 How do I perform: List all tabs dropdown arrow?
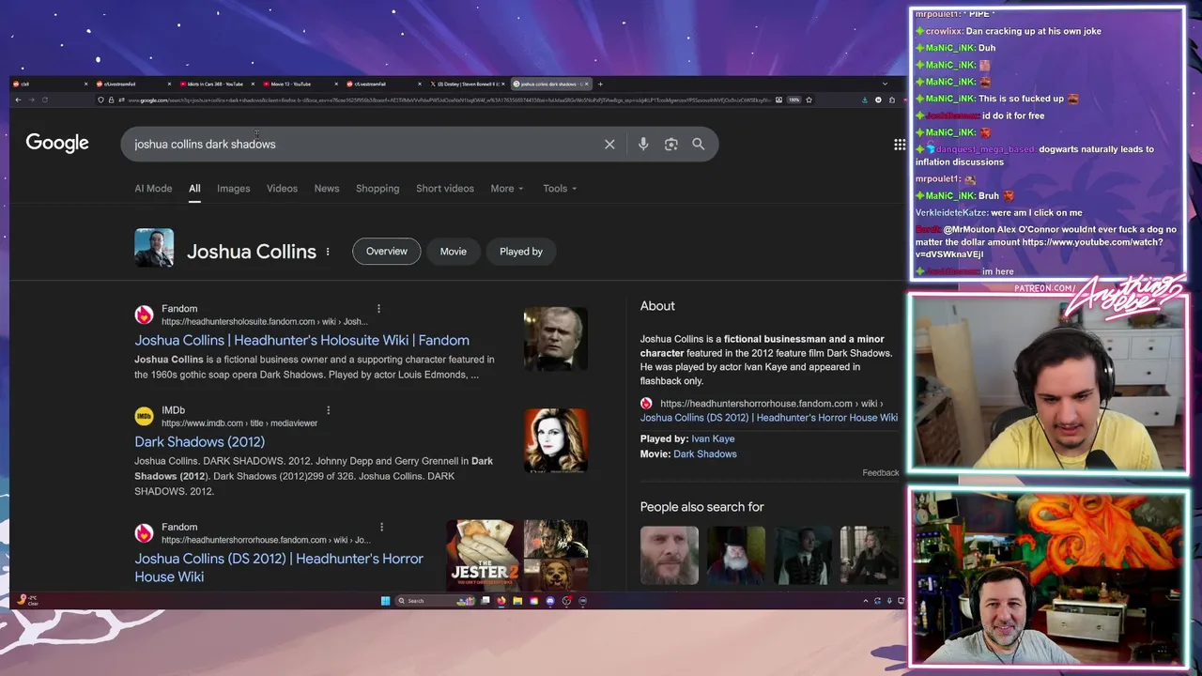(x=884, y=84)
